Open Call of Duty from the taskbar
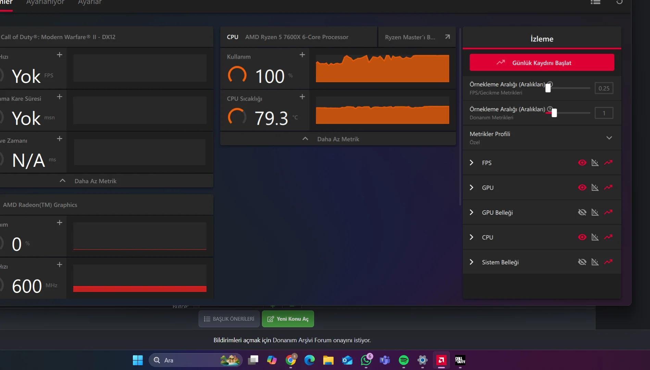 [460, 360]
